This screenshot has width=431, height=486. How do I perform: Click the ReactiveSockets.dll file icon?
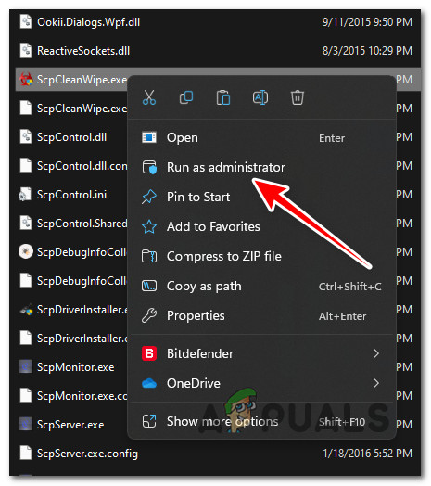(x=26, y=50)
